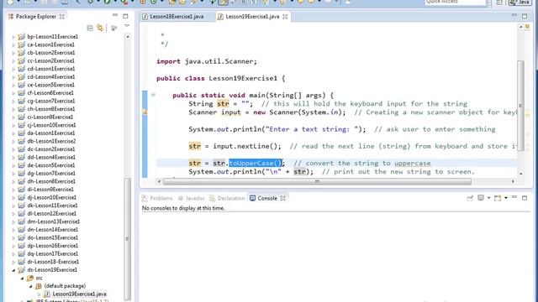
Task: Click the (default package) icon
Action: [x=39, y=286]
